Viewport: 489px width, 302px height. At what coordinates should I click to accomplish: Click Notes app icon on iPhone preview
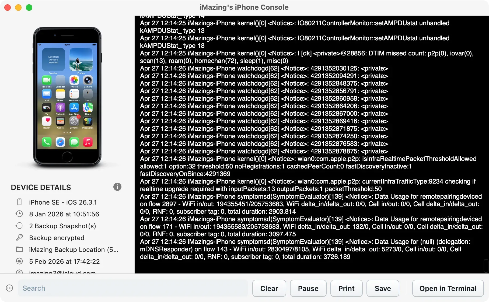60,94
